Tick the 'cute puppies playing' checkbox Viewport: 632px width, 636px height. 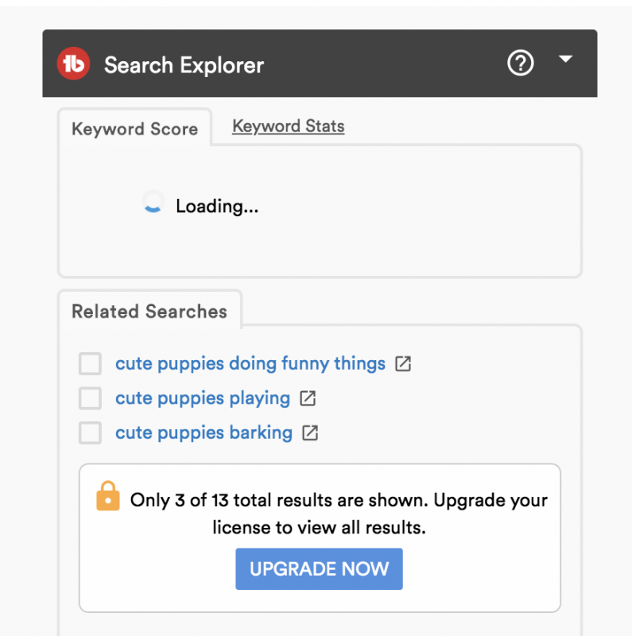click(x=91, y=398)
